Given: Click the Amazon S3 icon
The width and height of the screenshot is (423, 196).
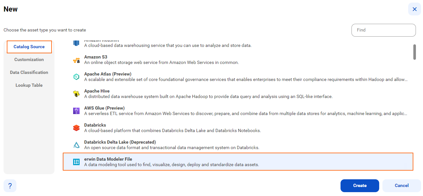Looking at the screenshot, I should click(x=76, y=60).
